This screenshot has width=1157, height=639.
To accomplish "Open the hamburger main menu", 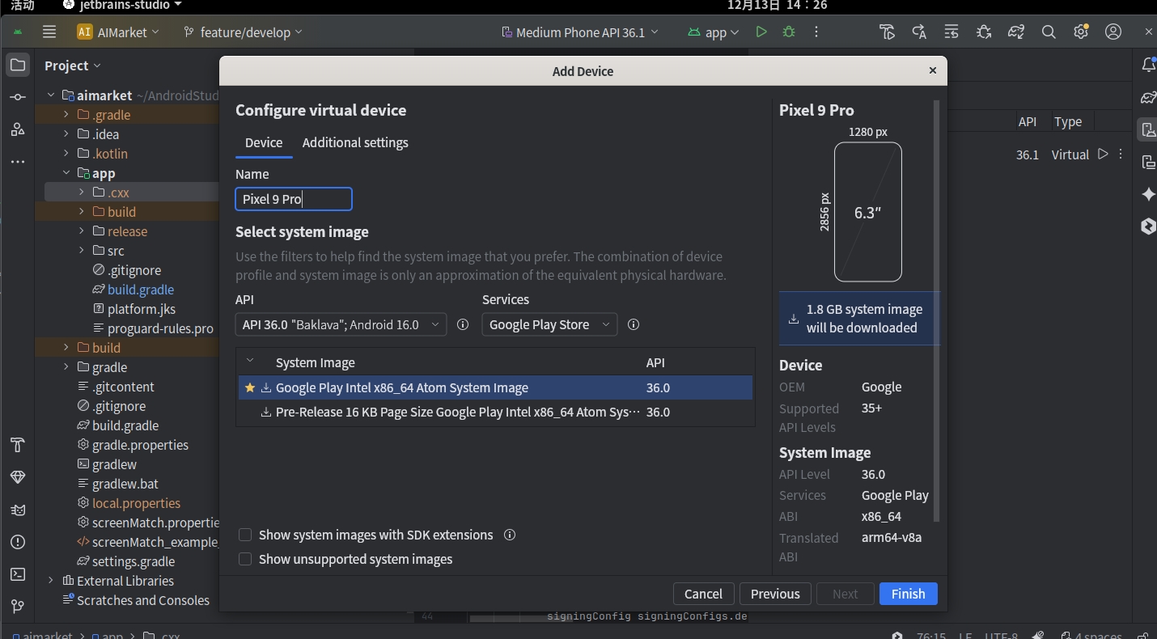I will pyautogui.click(x=49, y=32).
